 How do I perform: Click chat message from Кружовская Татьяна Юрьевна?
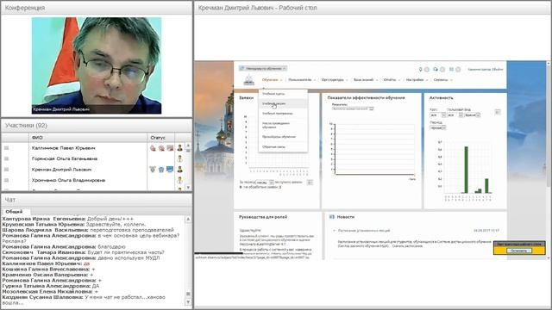click(74, 224)
